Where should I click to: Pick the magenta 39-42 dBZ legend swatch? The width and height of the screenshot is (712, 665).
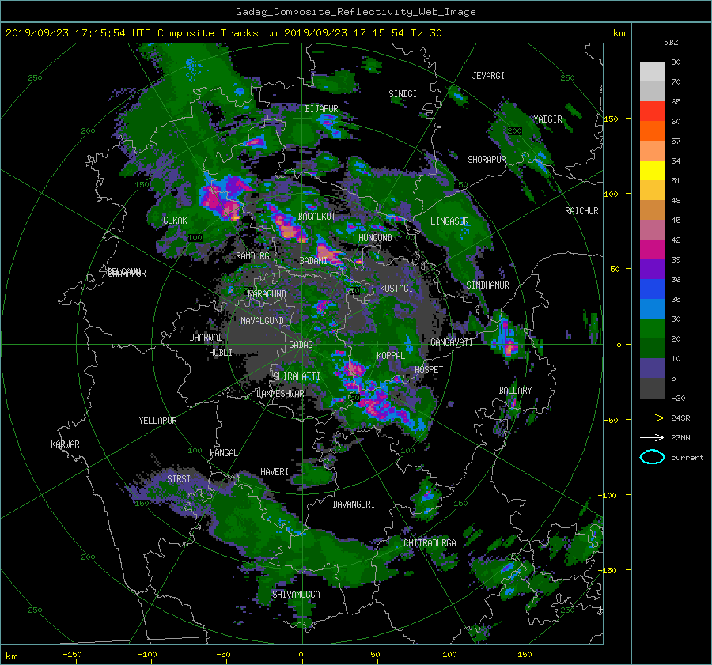tap(652, 250)
